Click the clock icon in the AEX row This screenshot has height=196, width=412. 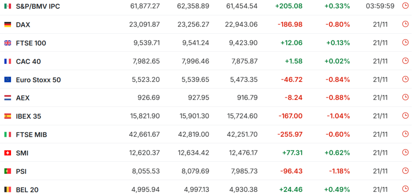click(x=405, y=97)
